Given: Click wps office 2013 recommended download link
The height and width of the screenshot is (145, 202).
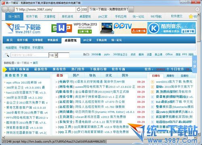Looking at the screenshot, I should (24, 83).
